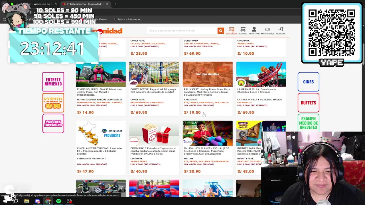Open Chrome from the taskbar

tap(48, 201)
